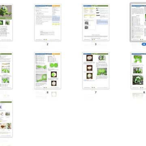Screen dimensions: 146x146
Task: Select the page 2 thumbnail
Action: click(x=48, y=22)
